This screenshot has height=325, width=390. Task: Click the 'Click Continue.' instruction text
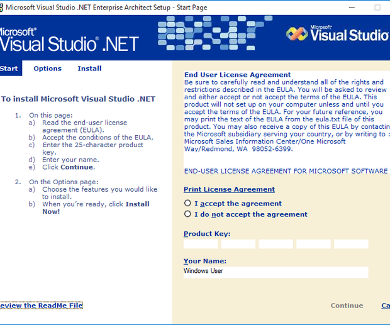[69, 167]
